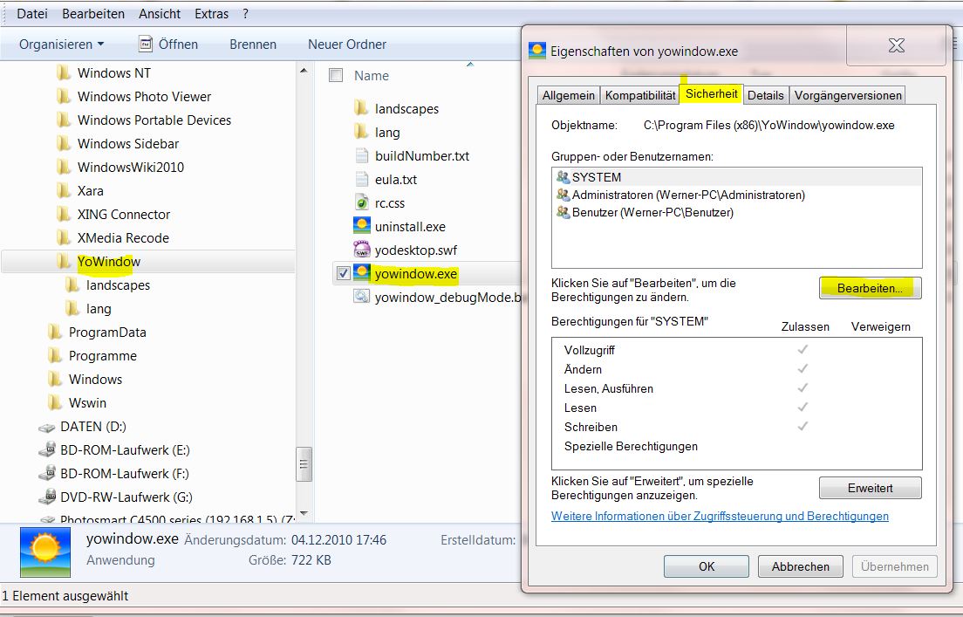The height and width of the screenshot is (617, 963).
Task: Create folder with Neuer Ordner
Action: tap(347, 45)
